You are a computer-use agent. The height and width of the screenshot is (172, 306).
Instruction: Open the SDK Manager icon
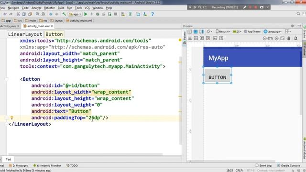pos(145,14)
